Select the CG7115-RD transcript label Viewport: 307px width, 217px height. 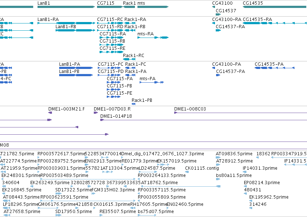coord(110,27)
